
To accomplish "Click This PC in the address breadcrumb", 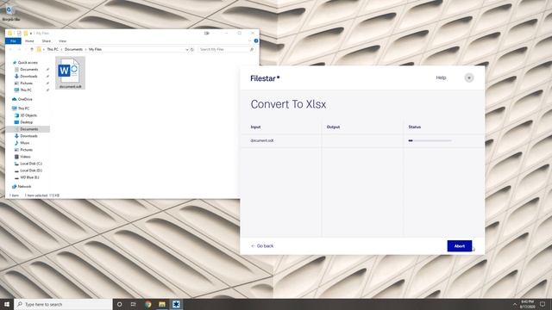I will pos(53,50).
